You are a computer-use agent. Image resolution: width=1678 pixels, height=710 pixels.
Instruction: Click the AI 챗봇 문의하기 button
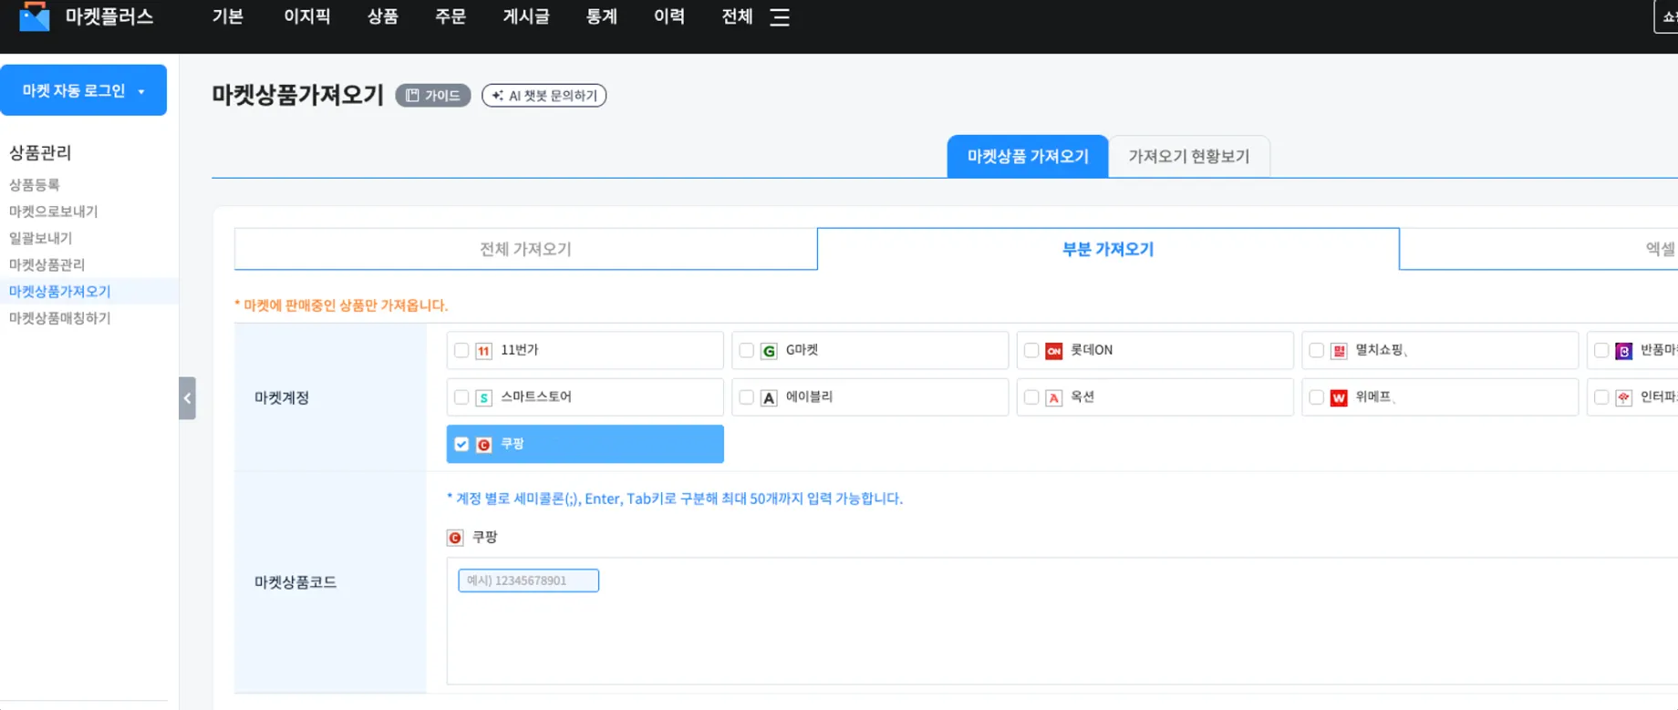point(544,96)
